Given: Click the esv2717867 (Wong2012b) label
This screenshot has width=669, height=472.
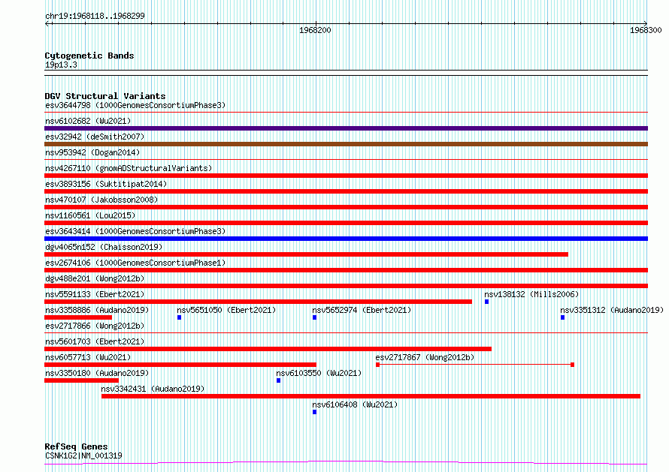Looking at the screenshot, I should (x=425, y=357).
